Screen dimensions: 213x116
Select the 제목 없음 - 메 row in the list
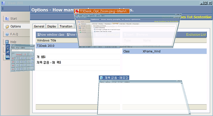[x=78, y=62]
